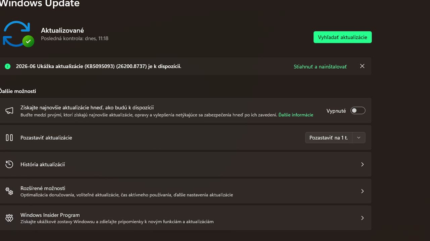The width and height of the screenshot is (430, 241).
Task: Click the Windows Update page title
Action: pyautogui.click(x=40, y=4)
